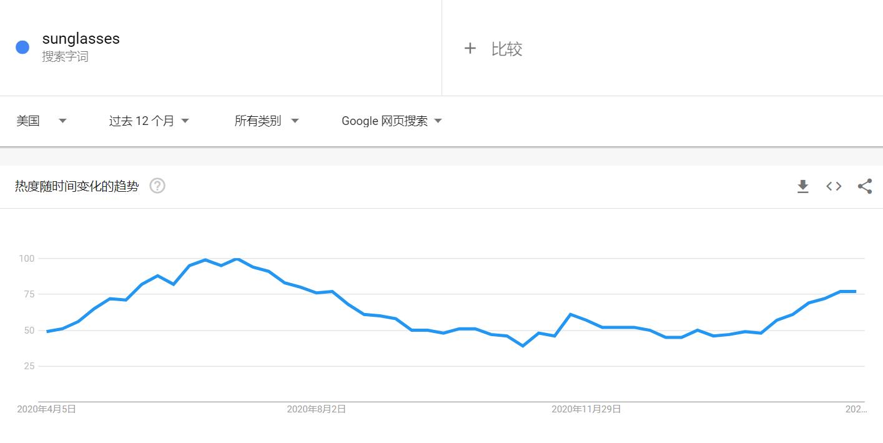Click the 热度随时间变化的趋势 heading

[75, 186]
